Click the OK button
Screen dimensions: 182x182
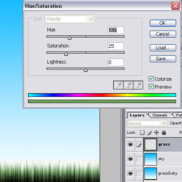[x=163, y=23]
